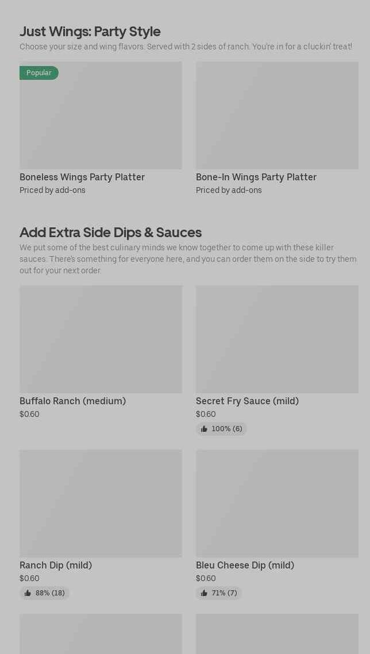Viewport: 370px width, 654px height.
Task: Tap the Bleu Cheese Dip image
Action: [x=277, y=504]
